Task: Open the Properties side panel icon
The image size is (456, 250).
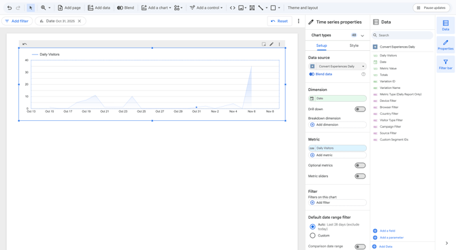Action: click(446, 45)
